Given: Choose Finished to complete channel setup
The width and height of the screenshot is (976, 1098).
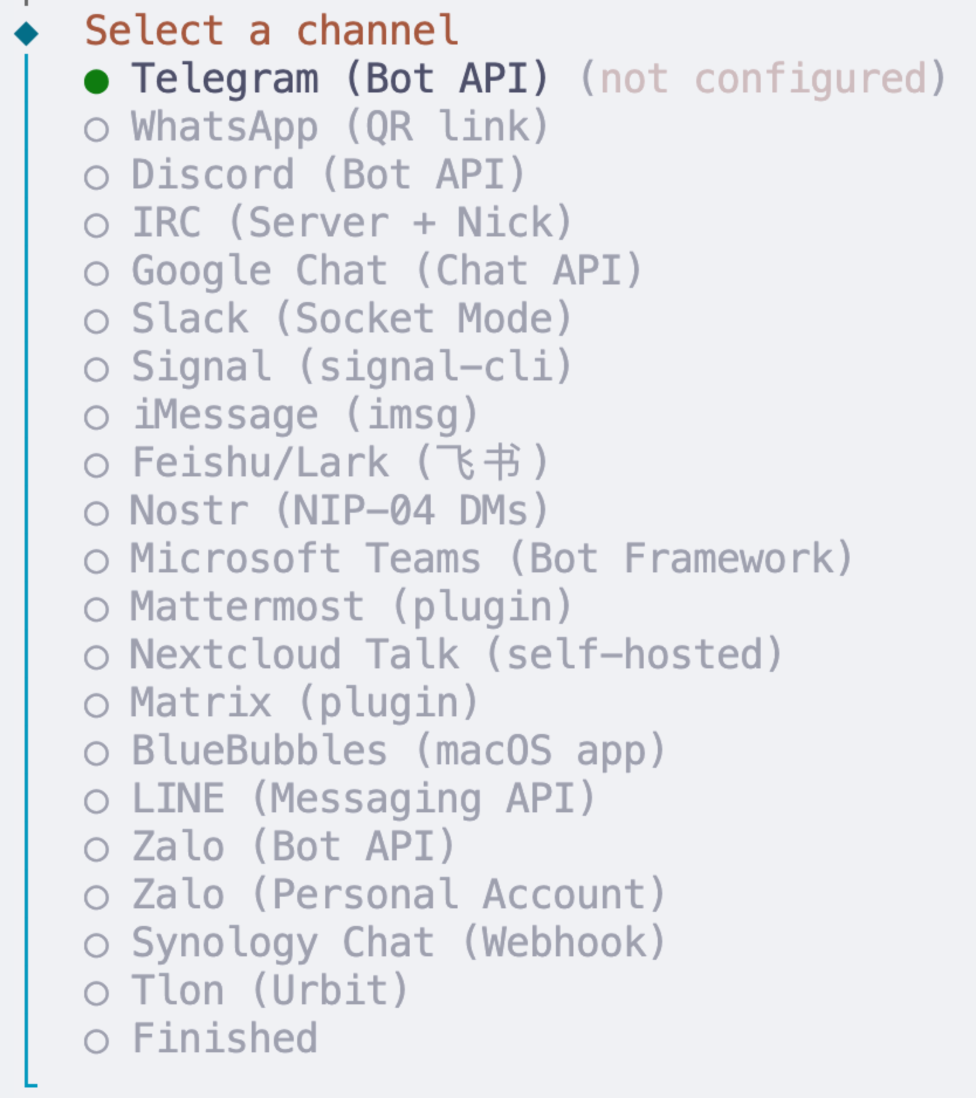Looking at the screenshot, I should pyautogui.click(x=222, y=1038).
